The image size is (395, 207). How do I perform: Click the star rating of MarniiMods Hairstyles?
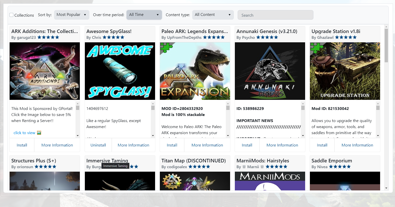coord(277,167)
